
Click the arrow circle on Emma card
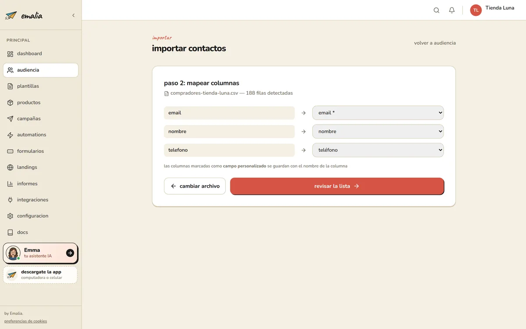[70, 253]
